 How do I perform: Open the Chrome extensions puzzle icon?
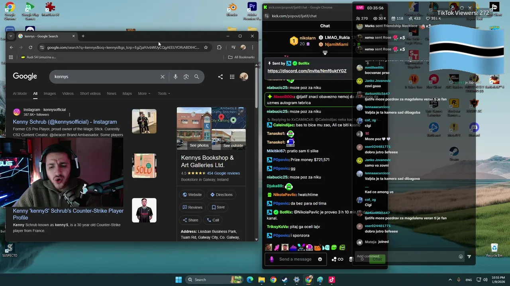pyautogui.click(x=219, y=47)
